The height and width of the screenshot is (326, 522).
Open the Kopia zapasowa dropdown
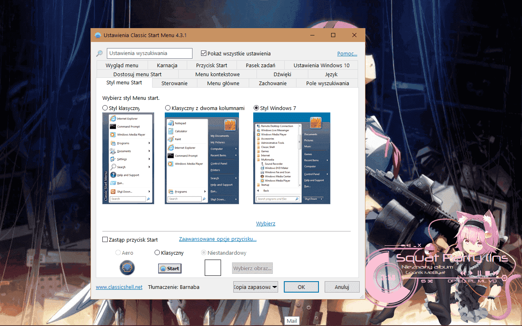(x=256, y=287)
